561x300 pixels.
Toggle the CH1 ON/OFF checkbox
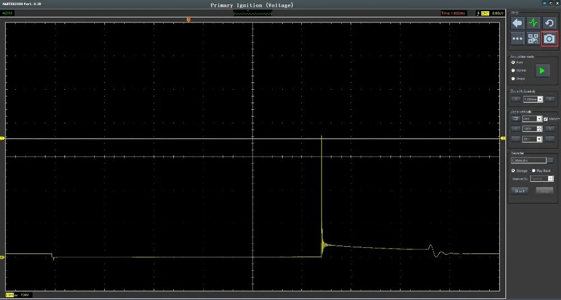point(546,119)
